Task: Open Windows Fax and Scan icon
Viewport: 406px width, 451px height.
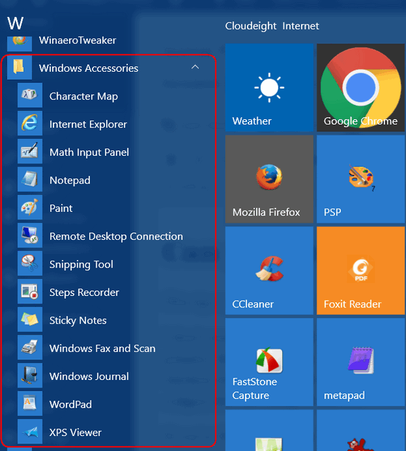Action: [x=30, y=347]
